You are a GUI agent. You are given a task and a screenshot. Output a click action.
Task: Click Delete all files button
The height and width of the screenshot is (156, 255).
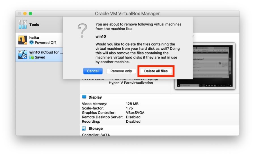tap(156, 71)
